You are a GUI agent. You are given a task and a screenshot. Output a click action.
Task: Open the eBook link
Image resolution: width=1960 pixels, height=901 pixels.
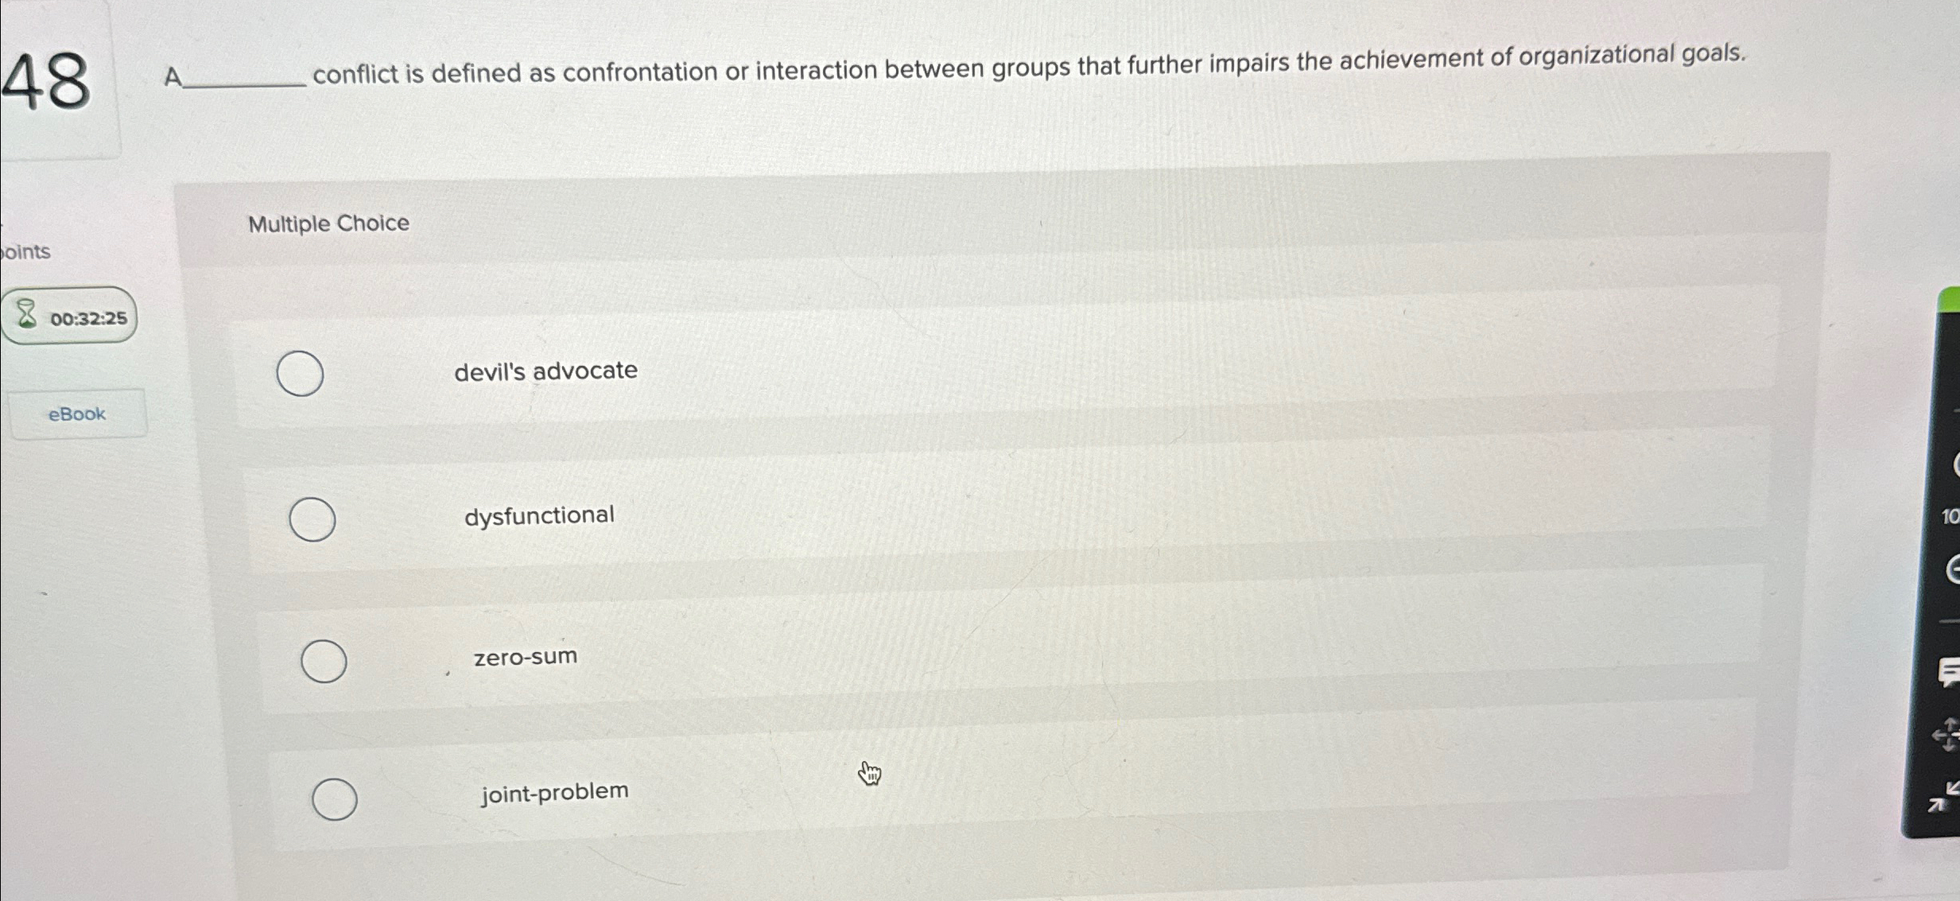tap(76, 413)
